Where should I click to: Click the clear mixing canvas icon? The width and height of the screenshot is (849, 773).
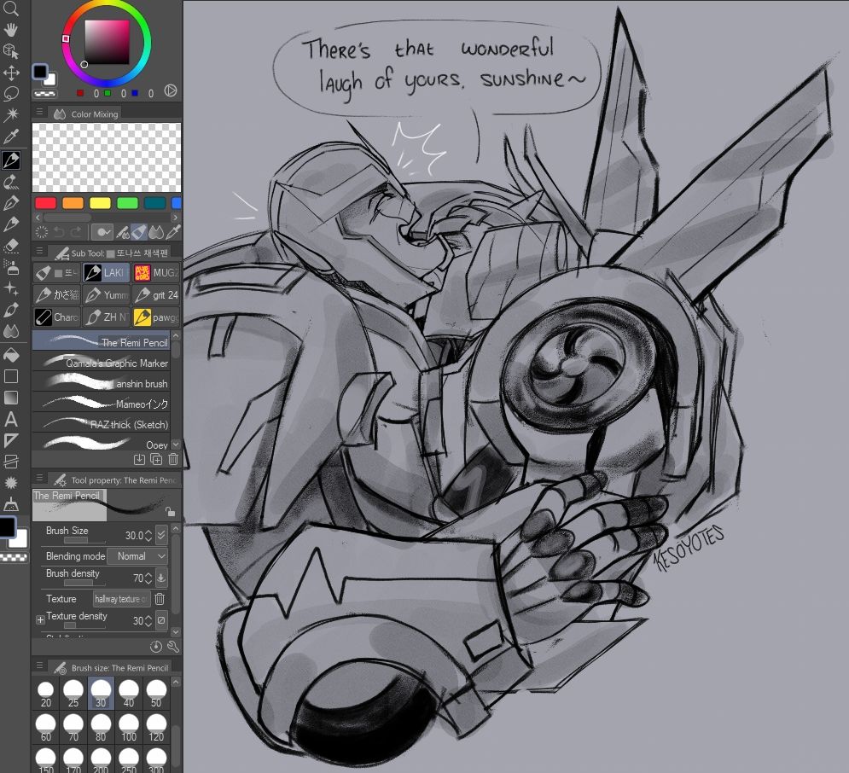point(42,232)
